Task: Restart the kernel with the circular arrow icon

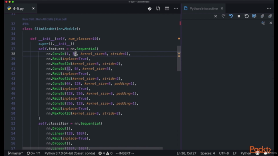Action: click(x=247, y=16)
